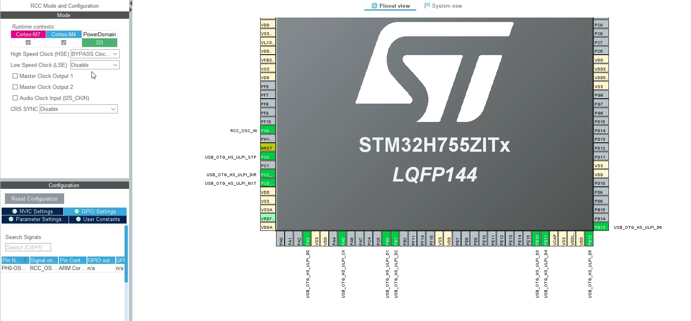Click the VREF pin on the left edge
Viewport: 691px width, 321px height.
[x=267, y=219]
